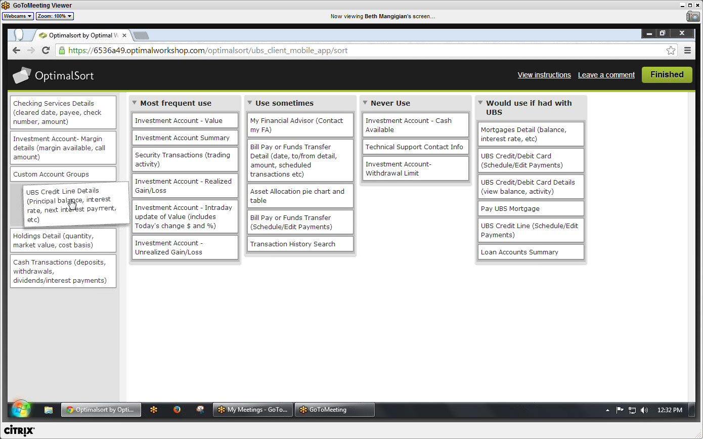Click UBS Credit/Debit Card Schedule/Edit Payments card
Screen dimensions: 703x439
(531, 160)
